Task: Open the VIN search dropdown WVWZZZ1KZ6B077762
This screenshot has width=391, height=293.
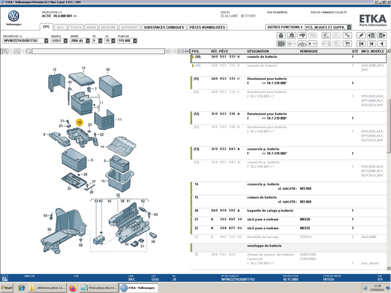Action: pyautogui.click(x=46, y=41)
